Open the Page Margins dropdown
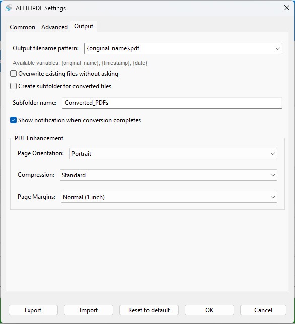 tap(169, 197)
